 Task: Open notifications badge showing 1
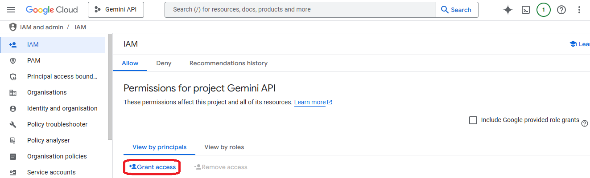[x=543, y=10]
